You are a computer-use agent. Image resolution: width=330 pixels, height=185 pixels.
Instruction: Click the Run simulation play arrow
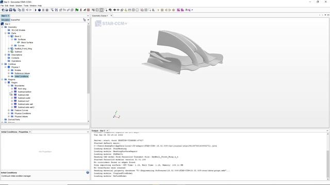point(36,10)
